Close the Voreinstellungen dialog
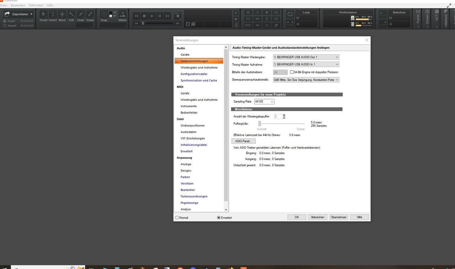 [x=367, y=40]
